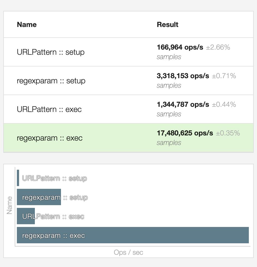Image resolution: width=257 pixels, height=267 pixels.
Task: Click the URLPattern :: setup chart bar
Action: coord(18,178)
